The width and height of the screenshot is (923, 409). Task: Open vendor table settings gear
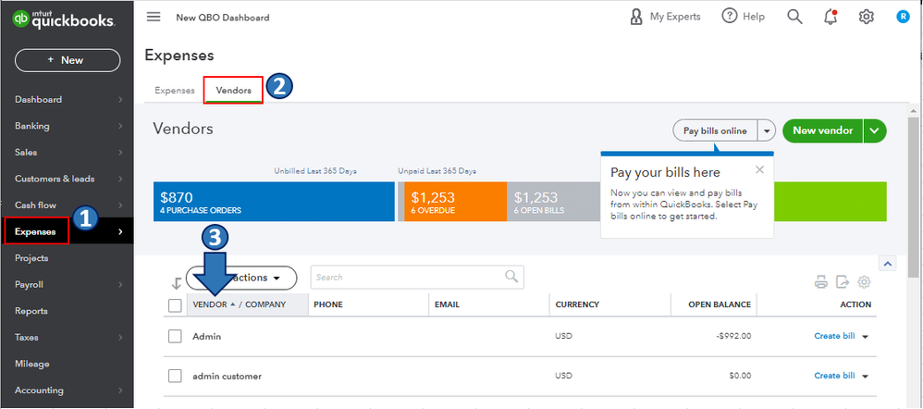point(865,282)
